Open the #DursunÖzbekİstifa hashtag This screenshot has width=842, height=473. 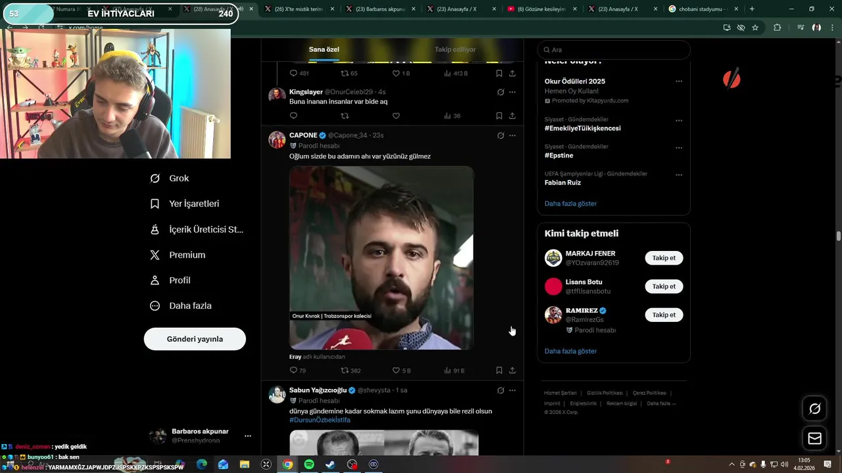[x=320, y=420]
